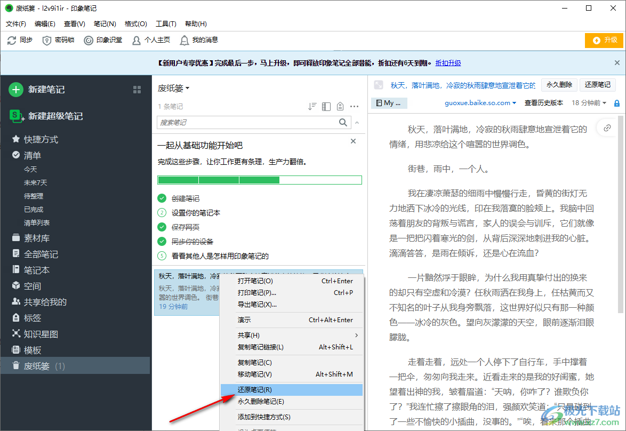Click the link icon in note body
Image resolution: width=626 pixels, height=431 pixels.
coord(607,128)
